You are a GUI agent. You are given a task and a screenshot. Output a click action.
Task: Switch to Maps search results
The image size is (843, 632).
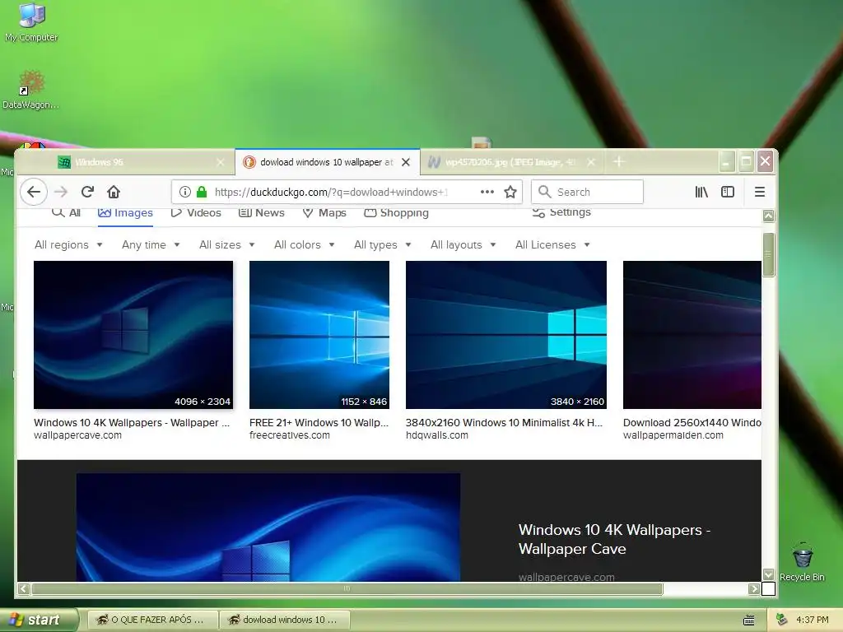point(324,213)
